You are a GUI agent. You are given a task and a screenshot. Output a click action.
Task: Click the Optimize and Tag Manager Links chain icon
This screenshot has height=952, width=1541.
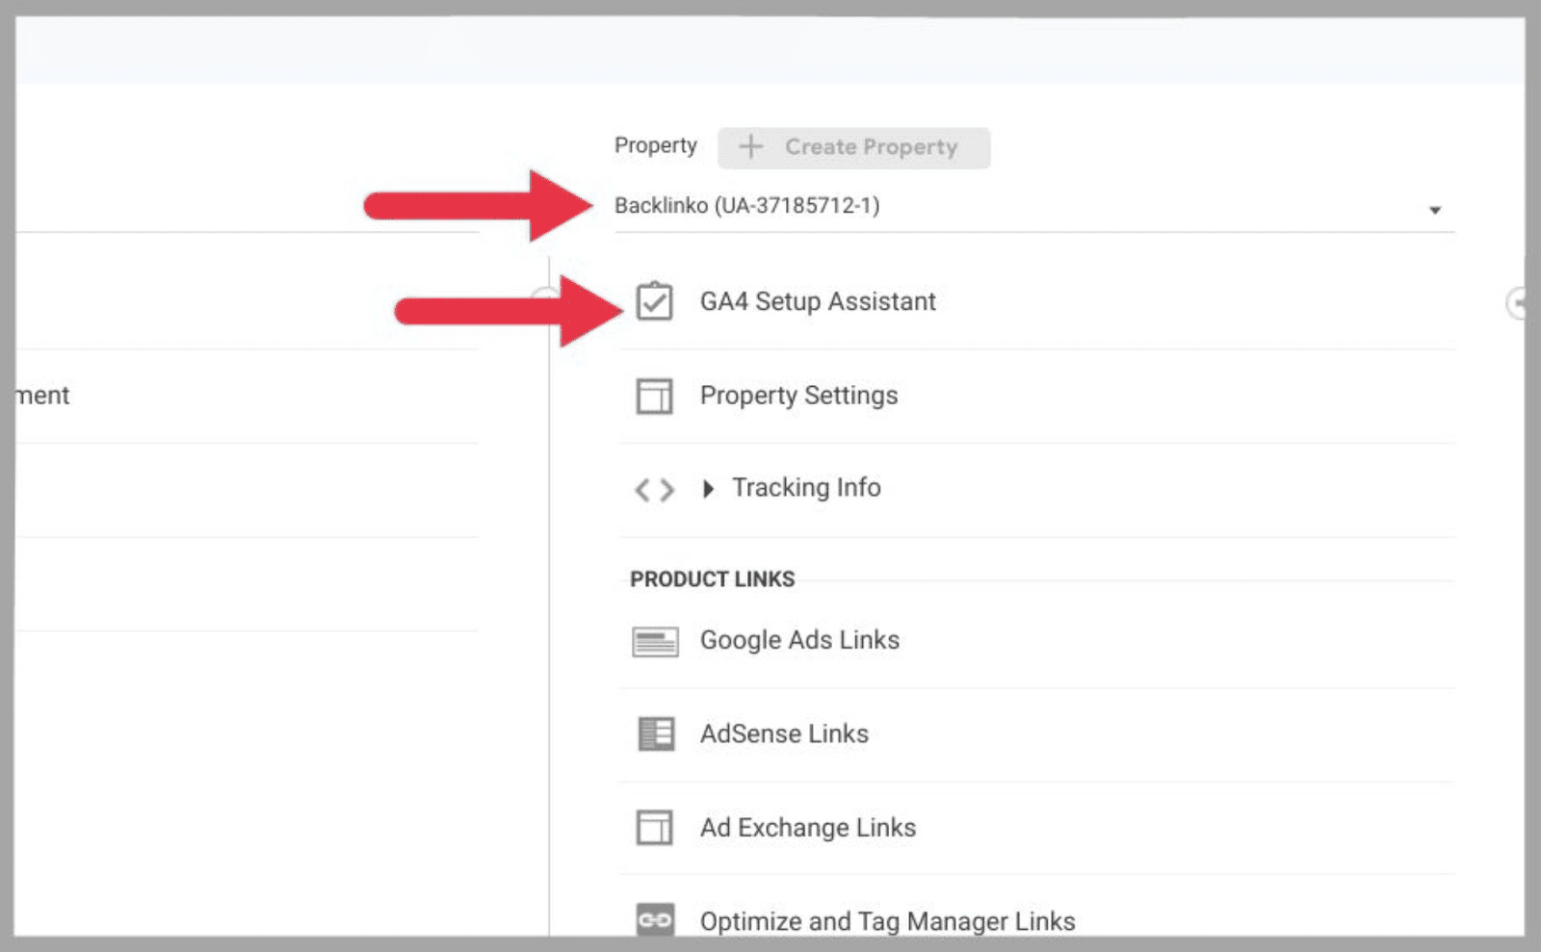tap(655, 920)
